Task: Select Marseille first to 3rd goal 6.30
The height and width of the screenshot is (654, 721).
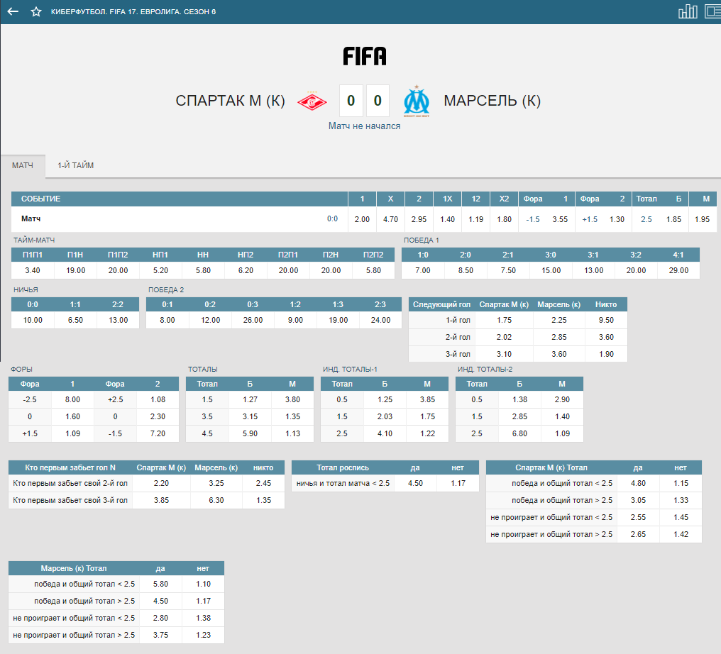Action: coord(216,500)
